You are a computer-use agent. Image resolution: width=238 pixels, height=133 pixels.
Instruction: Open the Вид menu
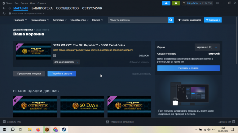tap(16, 3)
